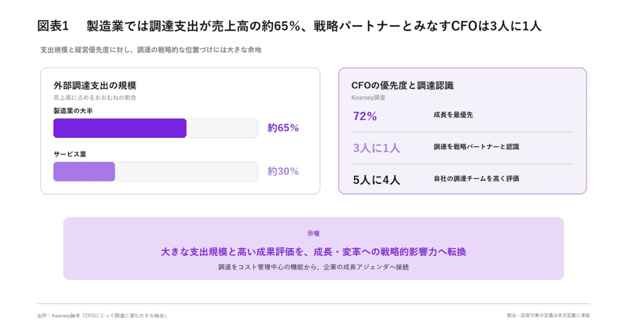627x329 pixels.
Task: Select the 約65% value label
Action: [x=283, y=128]
